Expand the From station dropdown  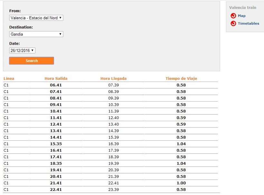[x=36, y=18]
